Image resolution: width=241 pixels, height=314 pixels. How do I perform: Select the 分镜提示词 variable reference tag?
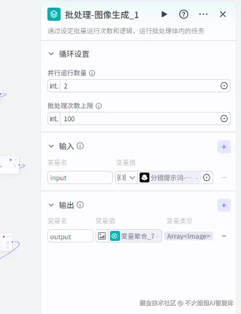[x=170, y=177]
